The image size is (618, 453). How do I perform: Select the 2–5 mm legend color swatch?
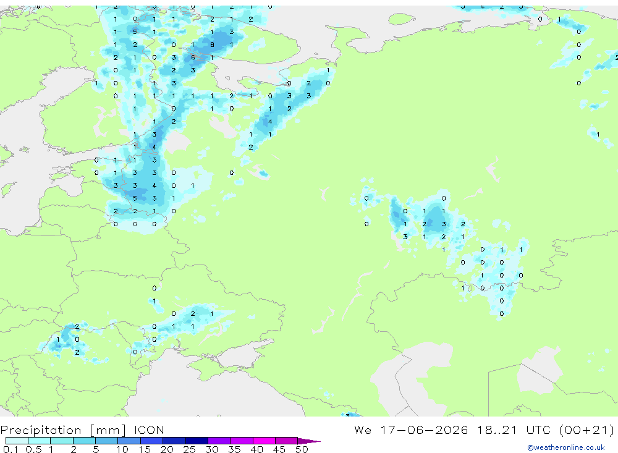point(84,441)
